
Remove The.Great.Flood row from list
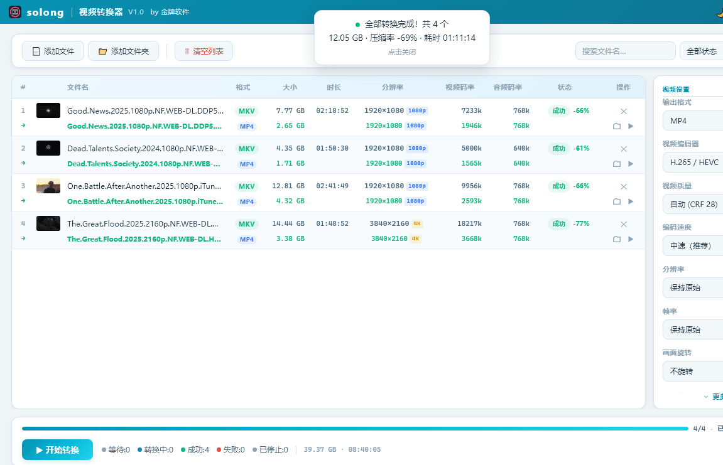click(x=623, y=224)
